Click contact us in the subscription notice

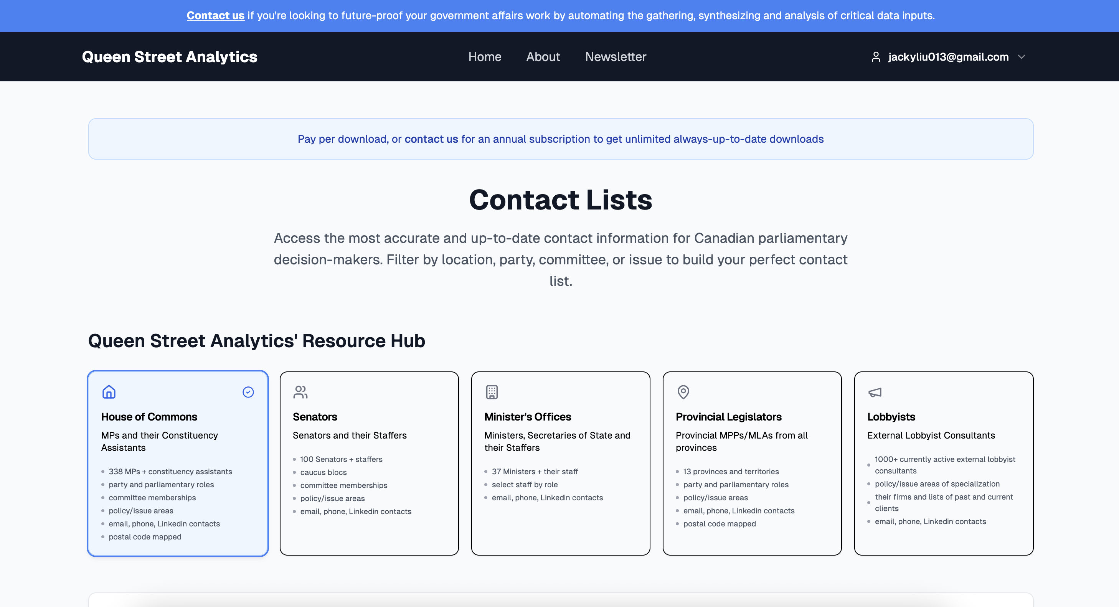[431, 139]
